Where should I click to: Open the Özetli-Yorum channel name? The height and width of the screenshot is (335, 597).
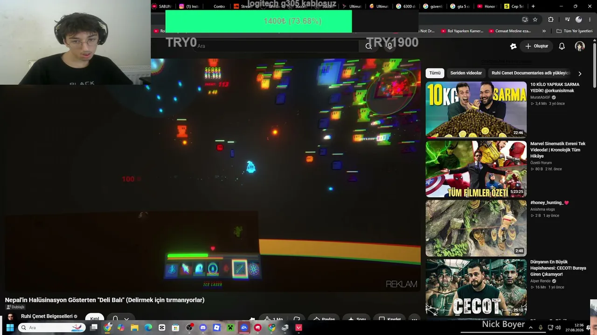pos(541,163)
